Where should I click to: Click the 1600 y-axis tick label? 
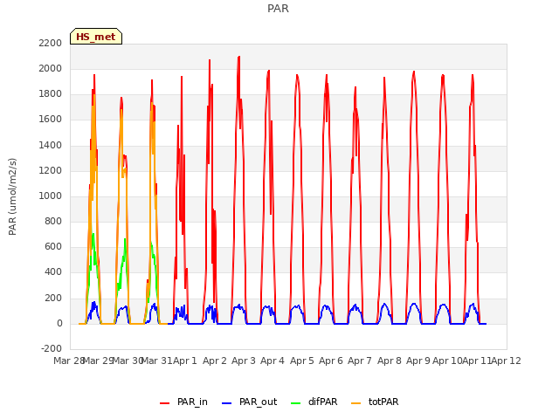click(x=51, y=120)
